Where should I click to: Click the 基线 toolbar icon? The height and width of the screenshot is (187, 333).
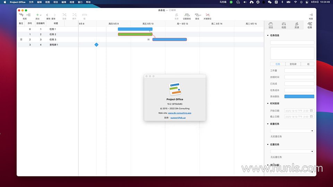(x=197, y=15)
